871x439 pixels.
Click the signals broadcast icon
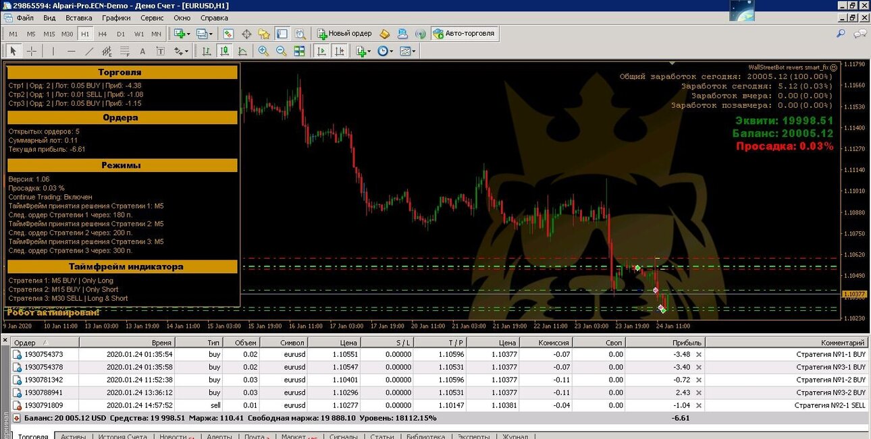420,33
